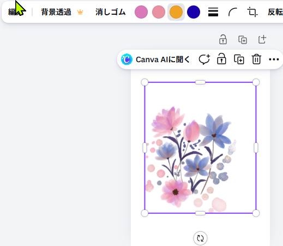Image resolution: width=283 pixels, height=246 pixels.
Task: Select the watercolor flower image
Action: (x=200, y=148)
